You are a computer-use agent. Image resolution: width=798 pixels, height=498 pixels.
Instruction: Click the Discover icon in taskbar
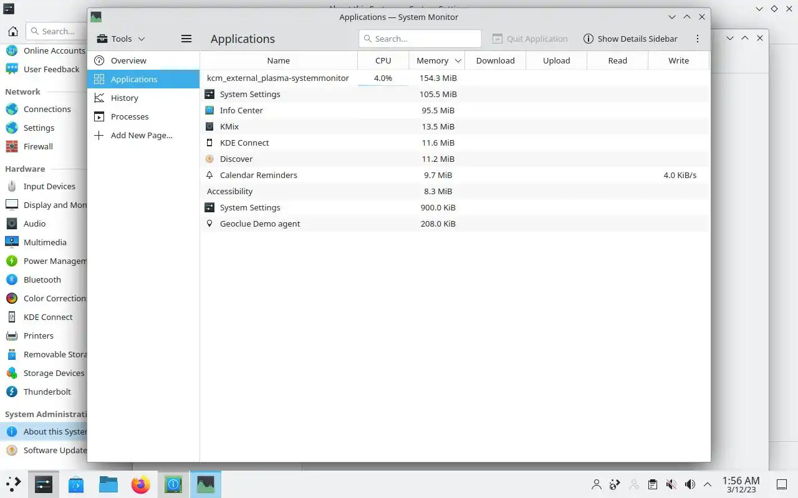click(x=76, y=484)
